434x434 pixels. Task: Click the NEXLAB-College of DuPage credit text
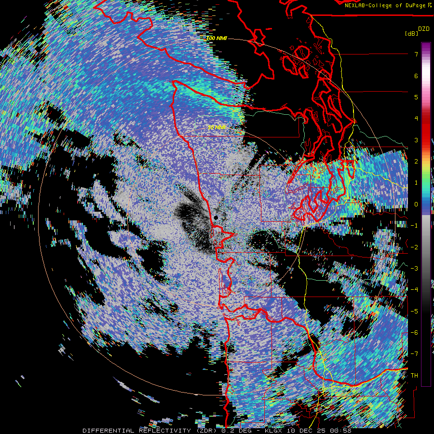(x=386, y=5)
